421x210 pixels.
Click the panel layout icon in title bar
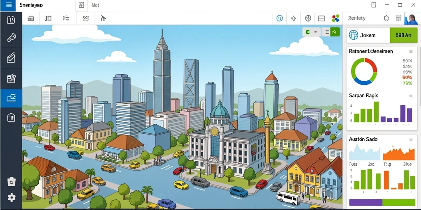(373, 5)
